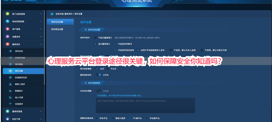The height and width of the screenshot is (122, 272).
Task: Click the 区域测评任务 globe icon
Action: click(x=11, y=77)
